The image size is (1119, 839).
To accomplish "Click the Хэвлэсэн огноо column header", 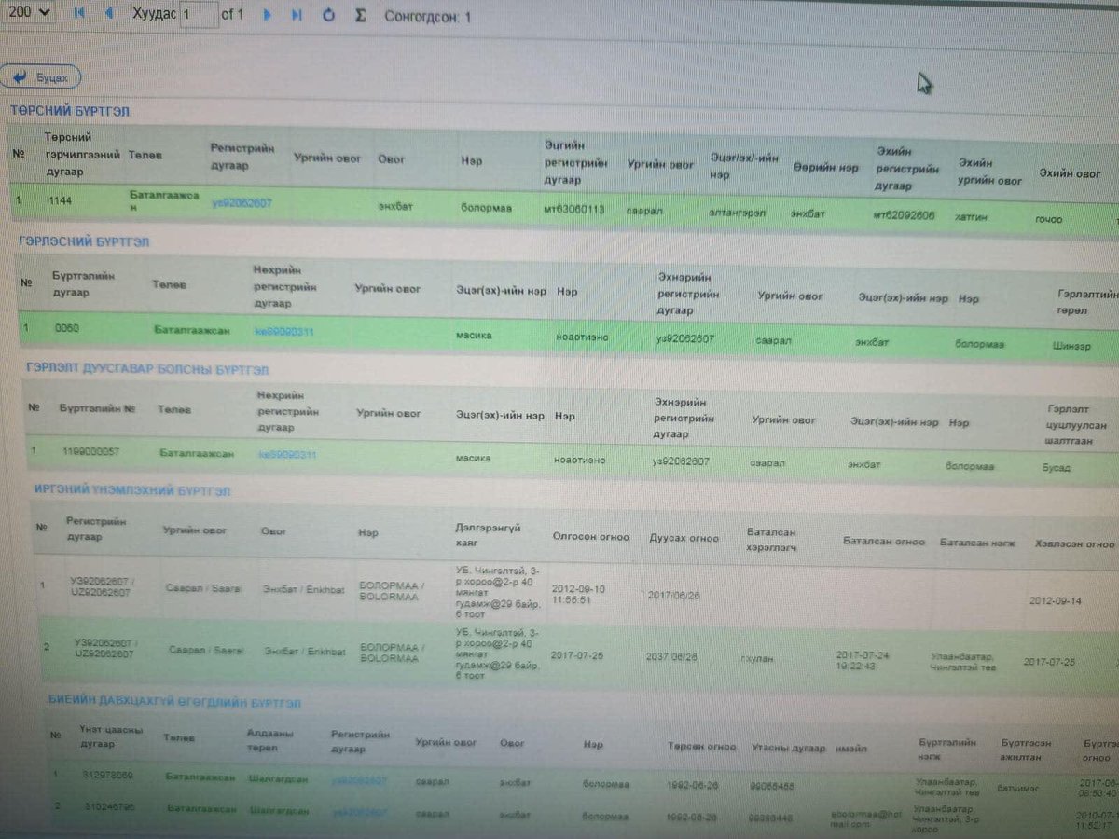I will [x=1074, y=543].
